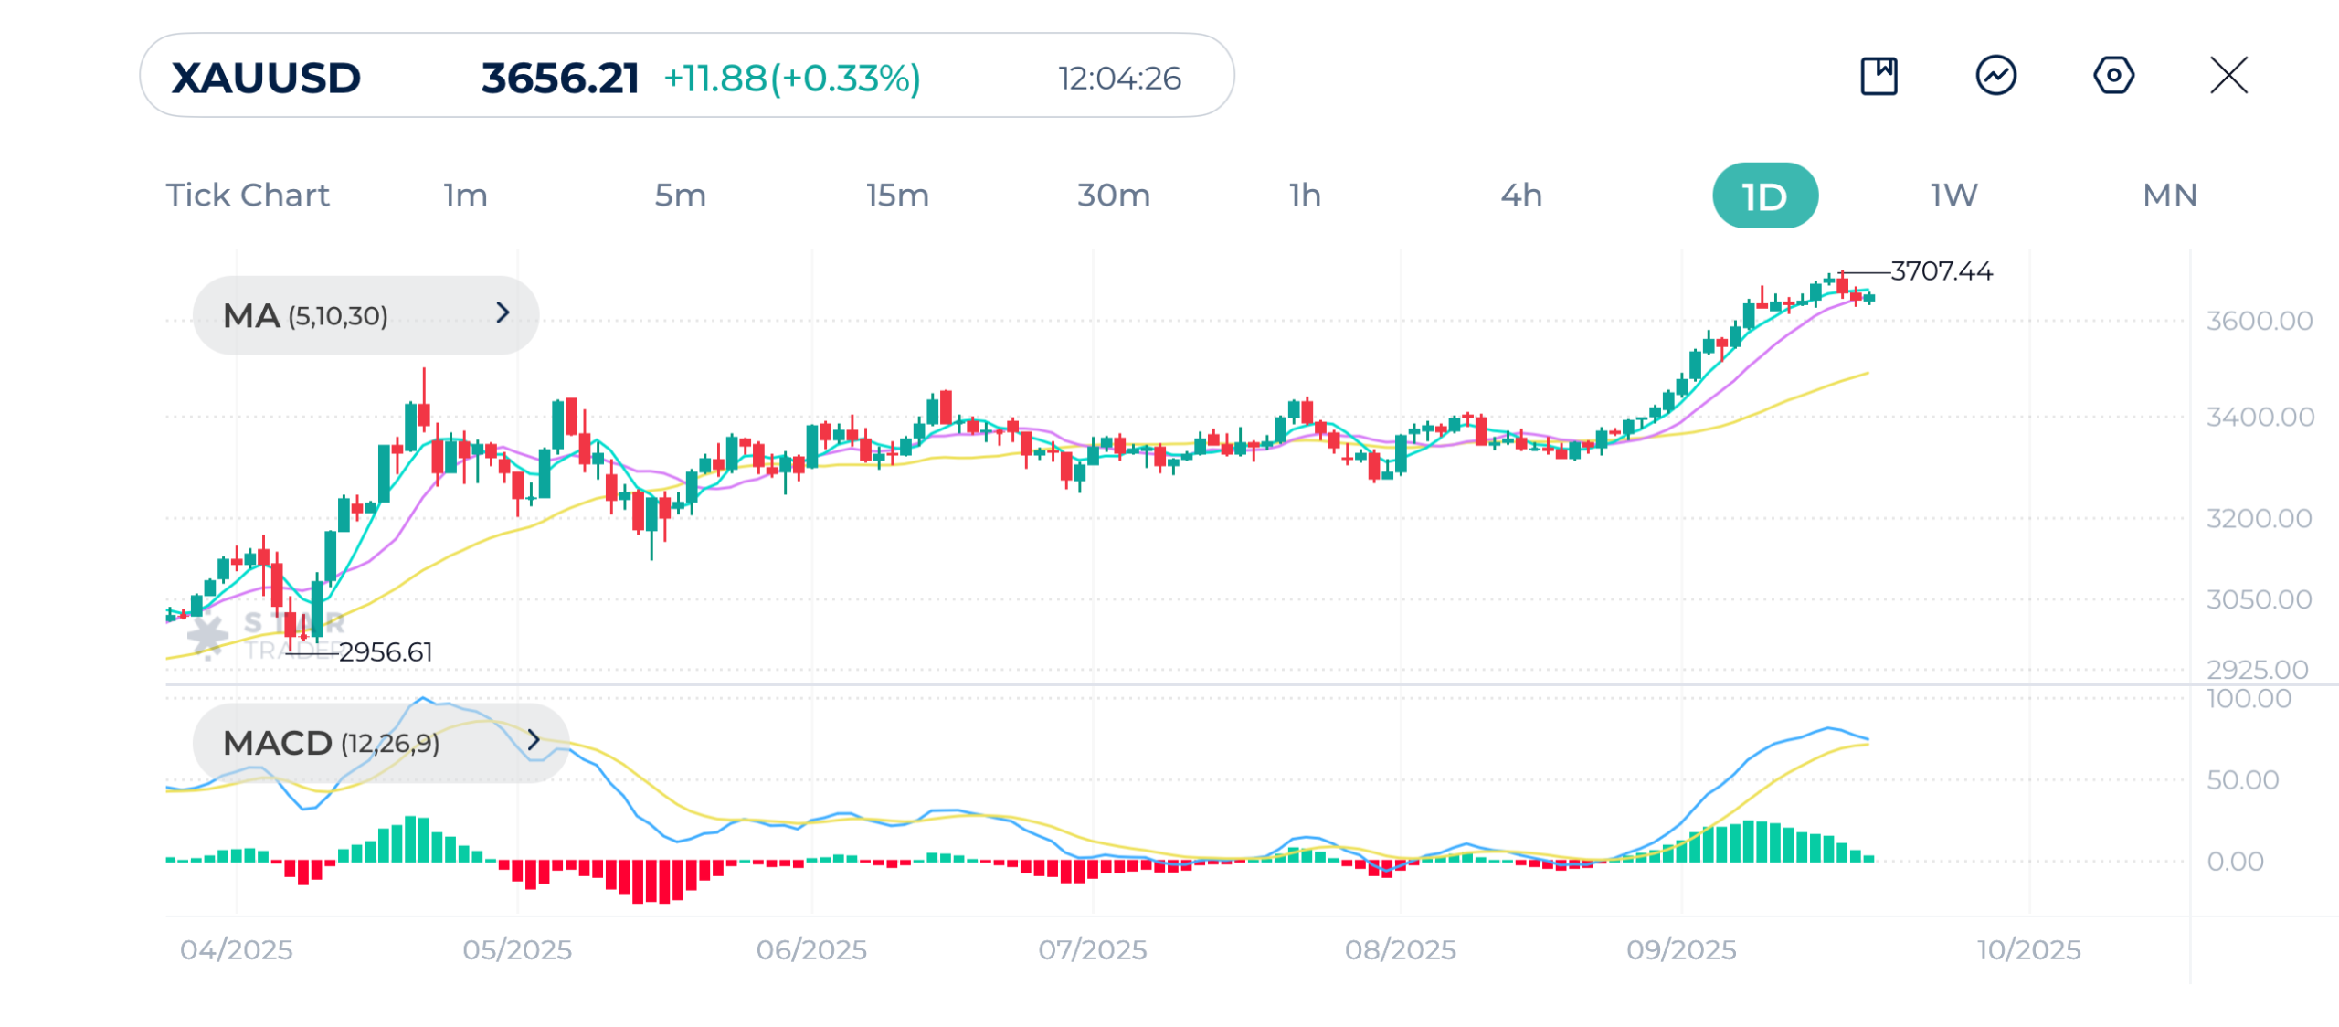Expand the MACD (12,26,9) chevron
This screenshot has width=2339, height=1027.
tap(534, 740)
